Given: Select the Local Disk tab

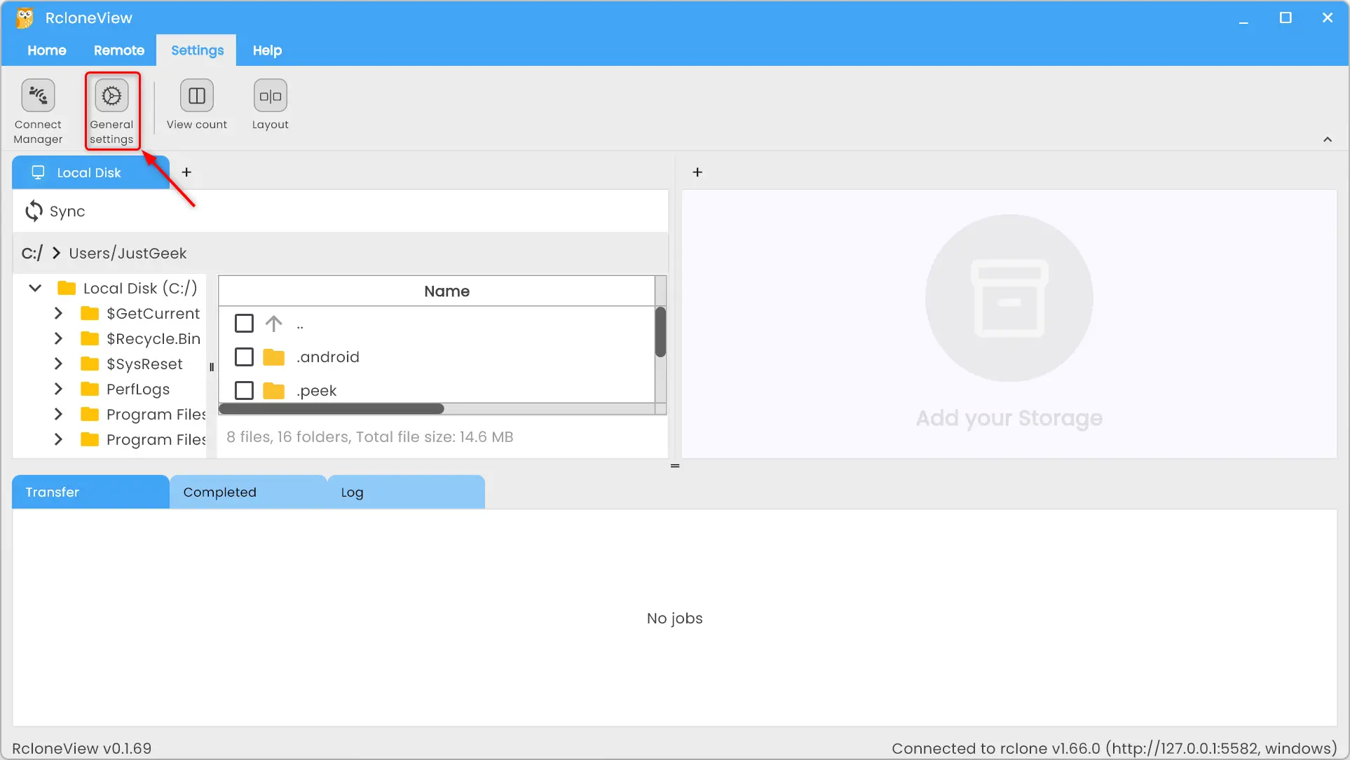Looking at the screenshot, I should point(90,172).
